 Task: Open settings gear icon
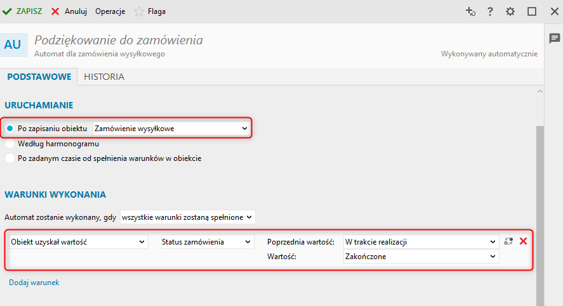click(510, 11)
